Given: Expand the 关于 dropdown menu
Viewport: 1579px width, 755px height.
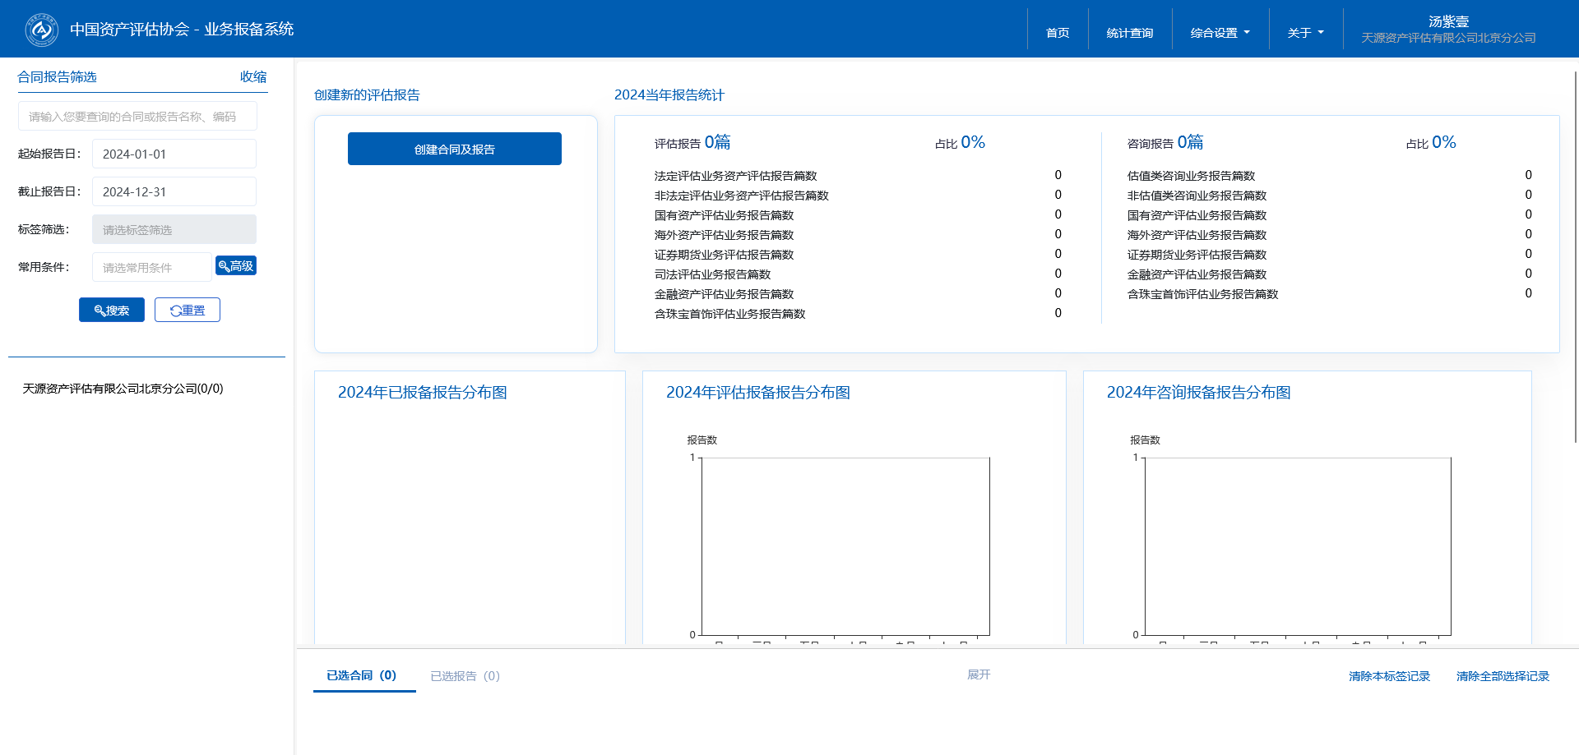Looking at the screenshot, I should pyautogui.click(x=1305, y=33).
